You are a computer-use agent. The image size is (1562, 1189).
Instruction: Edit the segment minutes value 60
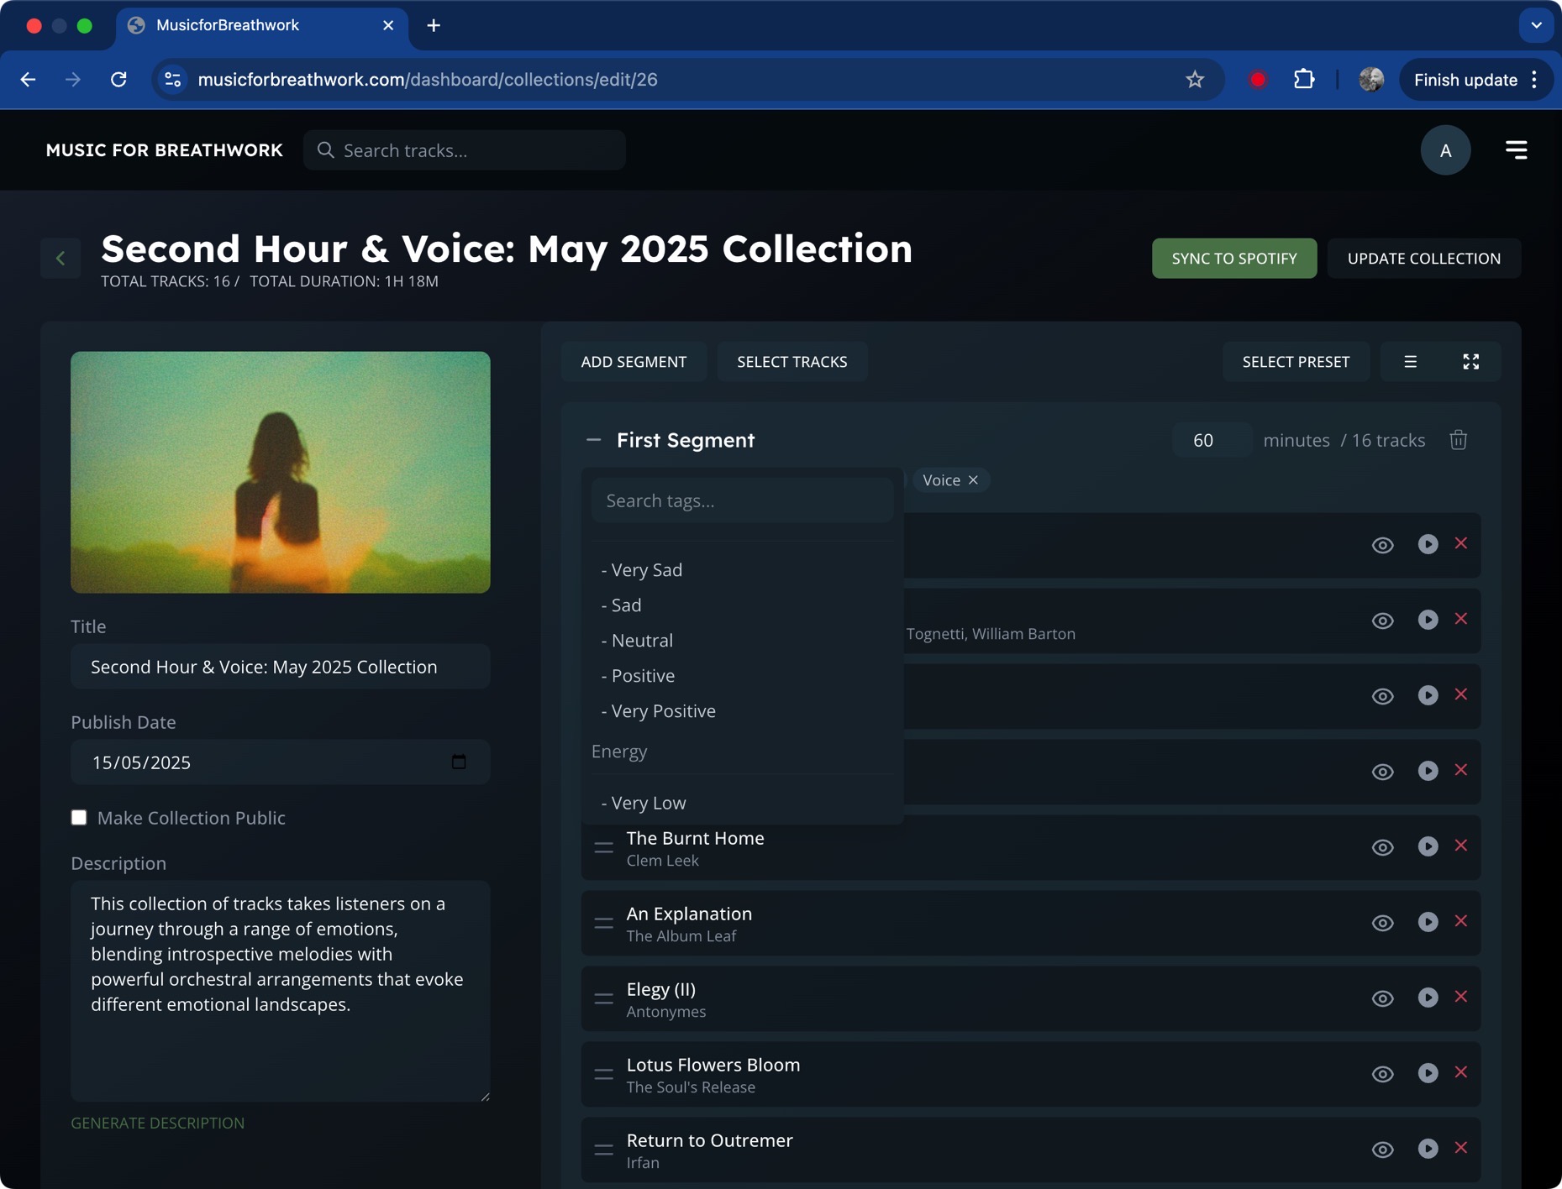1211,440
